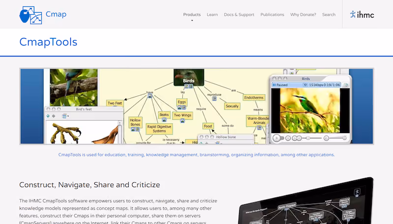Click the CmapTools page heading
The height and width of the screenshot is (224, 393).
coord(48,42)
